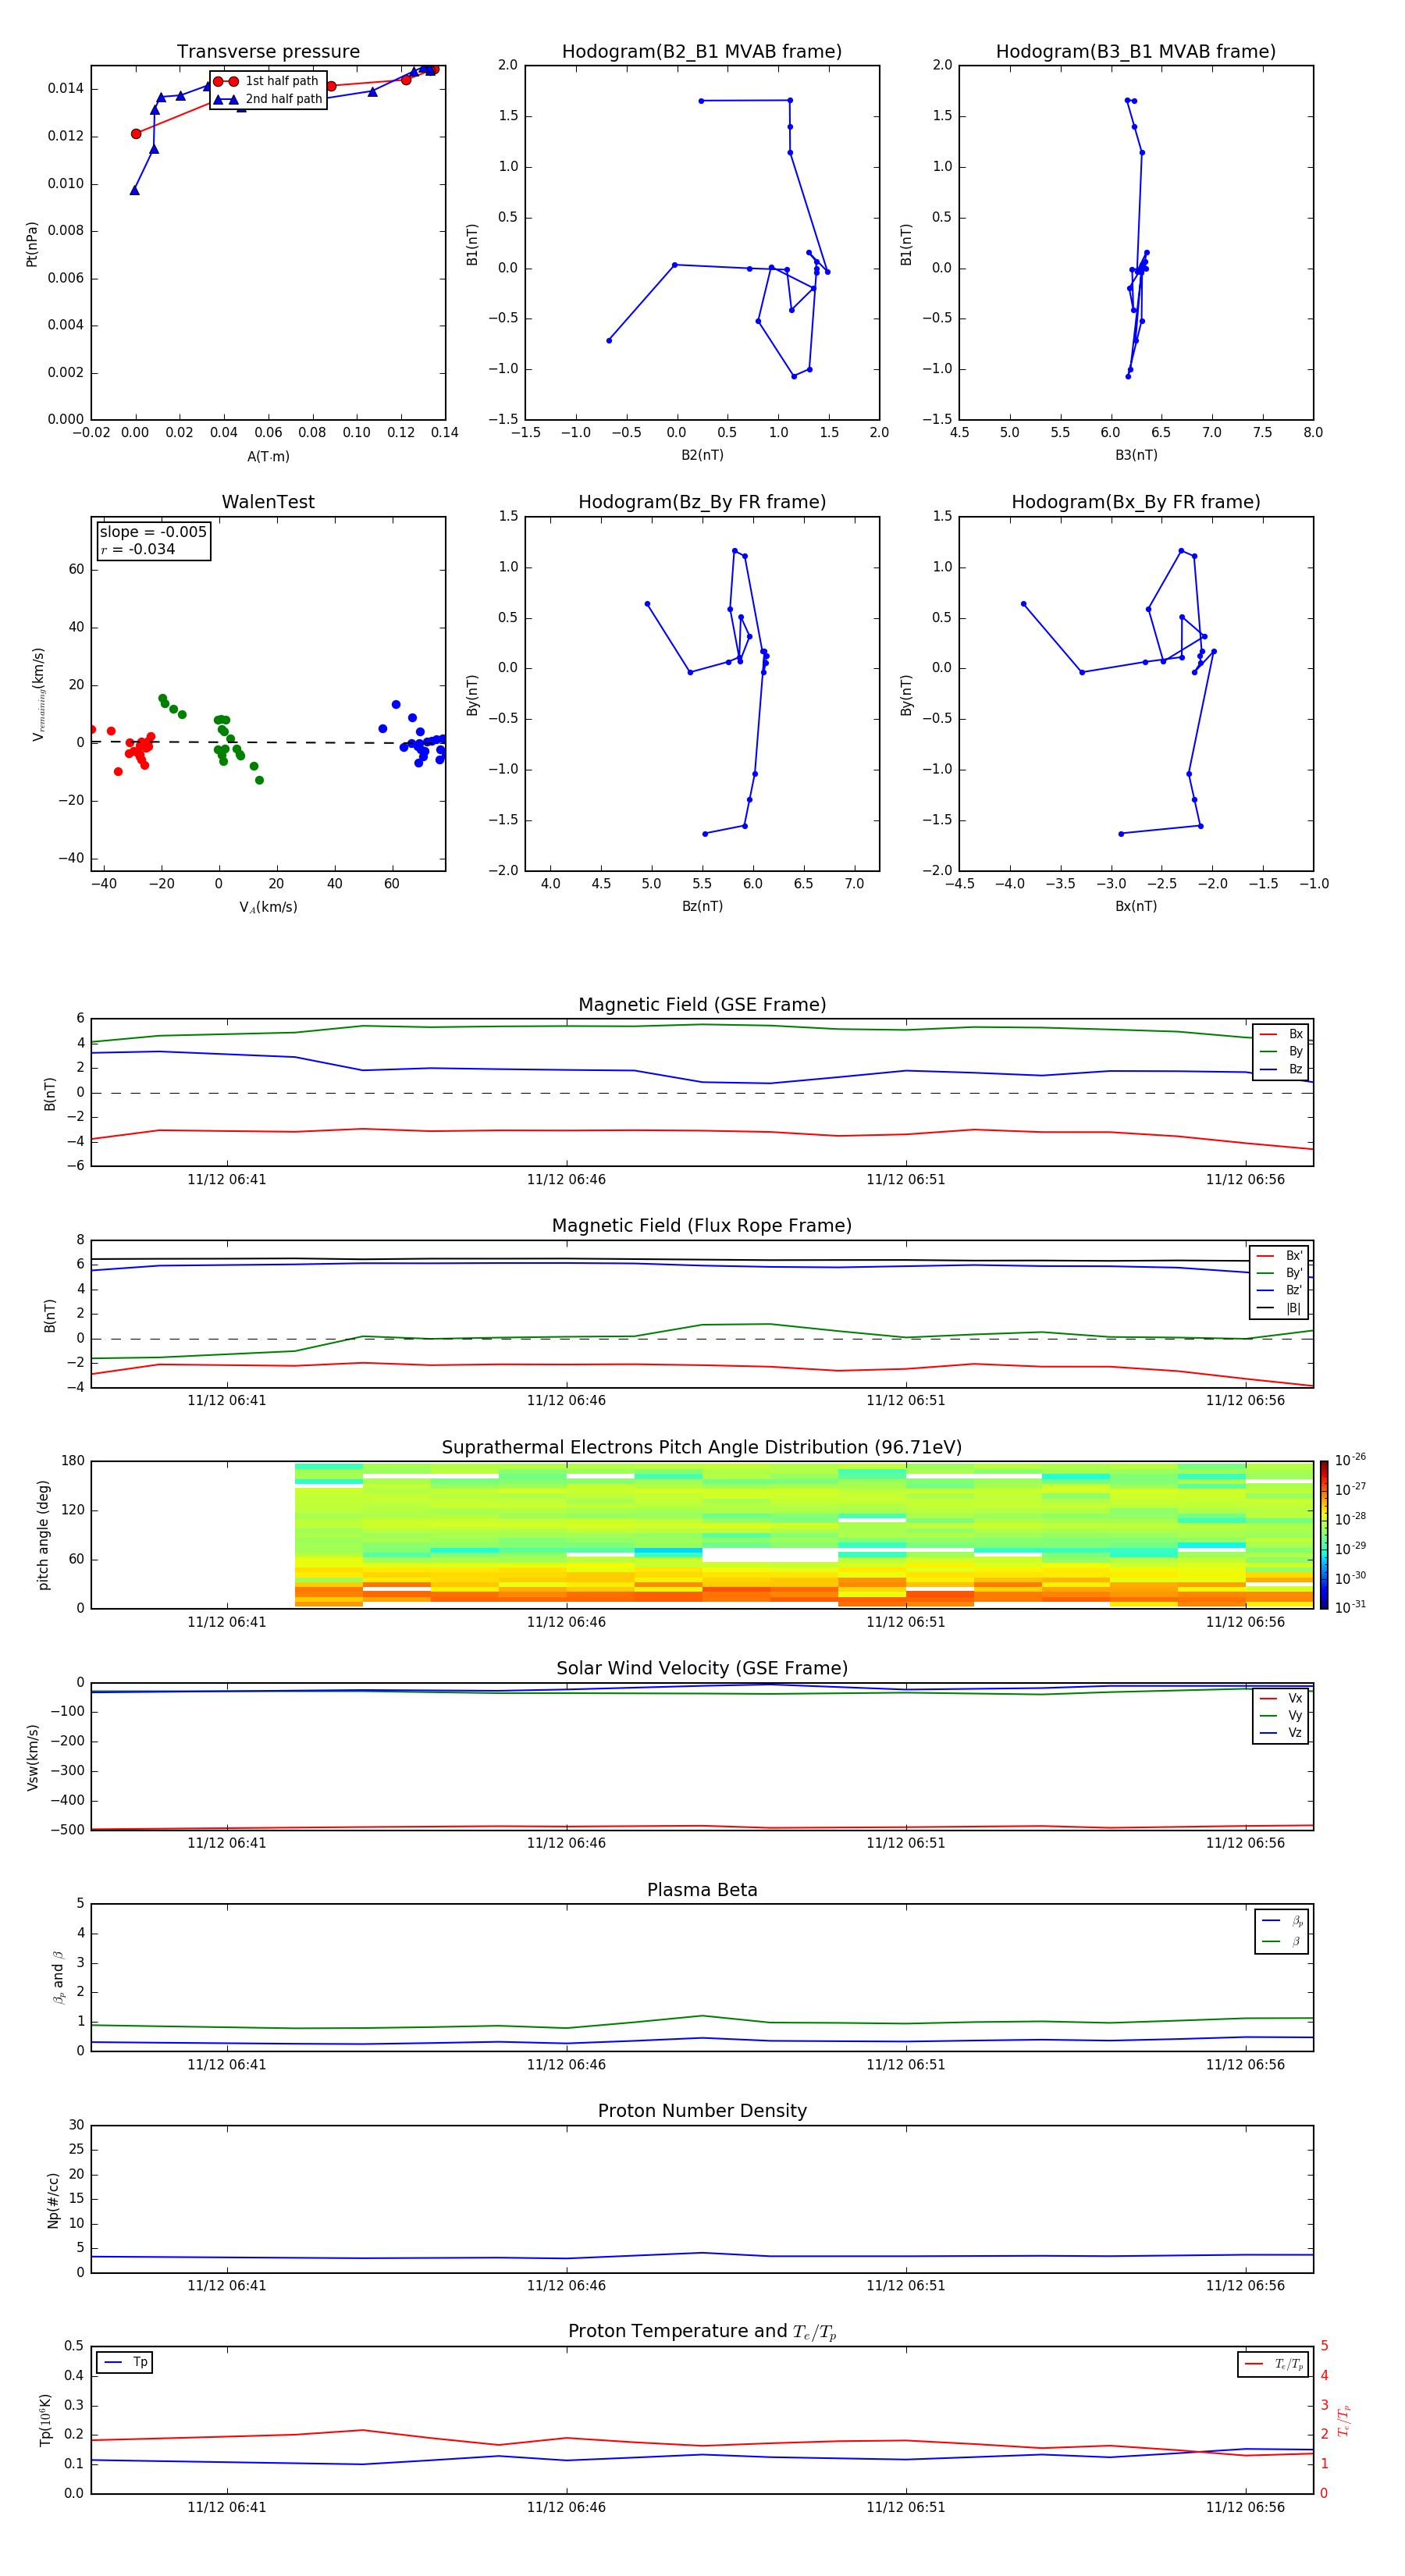Image resolution: width=1405 pixels, height=2576 pixels.
Task: Click the 'Proton Number Density' title
Action: tap(702, 2111)
